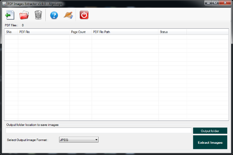This screenshot has height=155, width=233.
Task: Open help with the blue question mark icon
Action: tap(54, 15)
